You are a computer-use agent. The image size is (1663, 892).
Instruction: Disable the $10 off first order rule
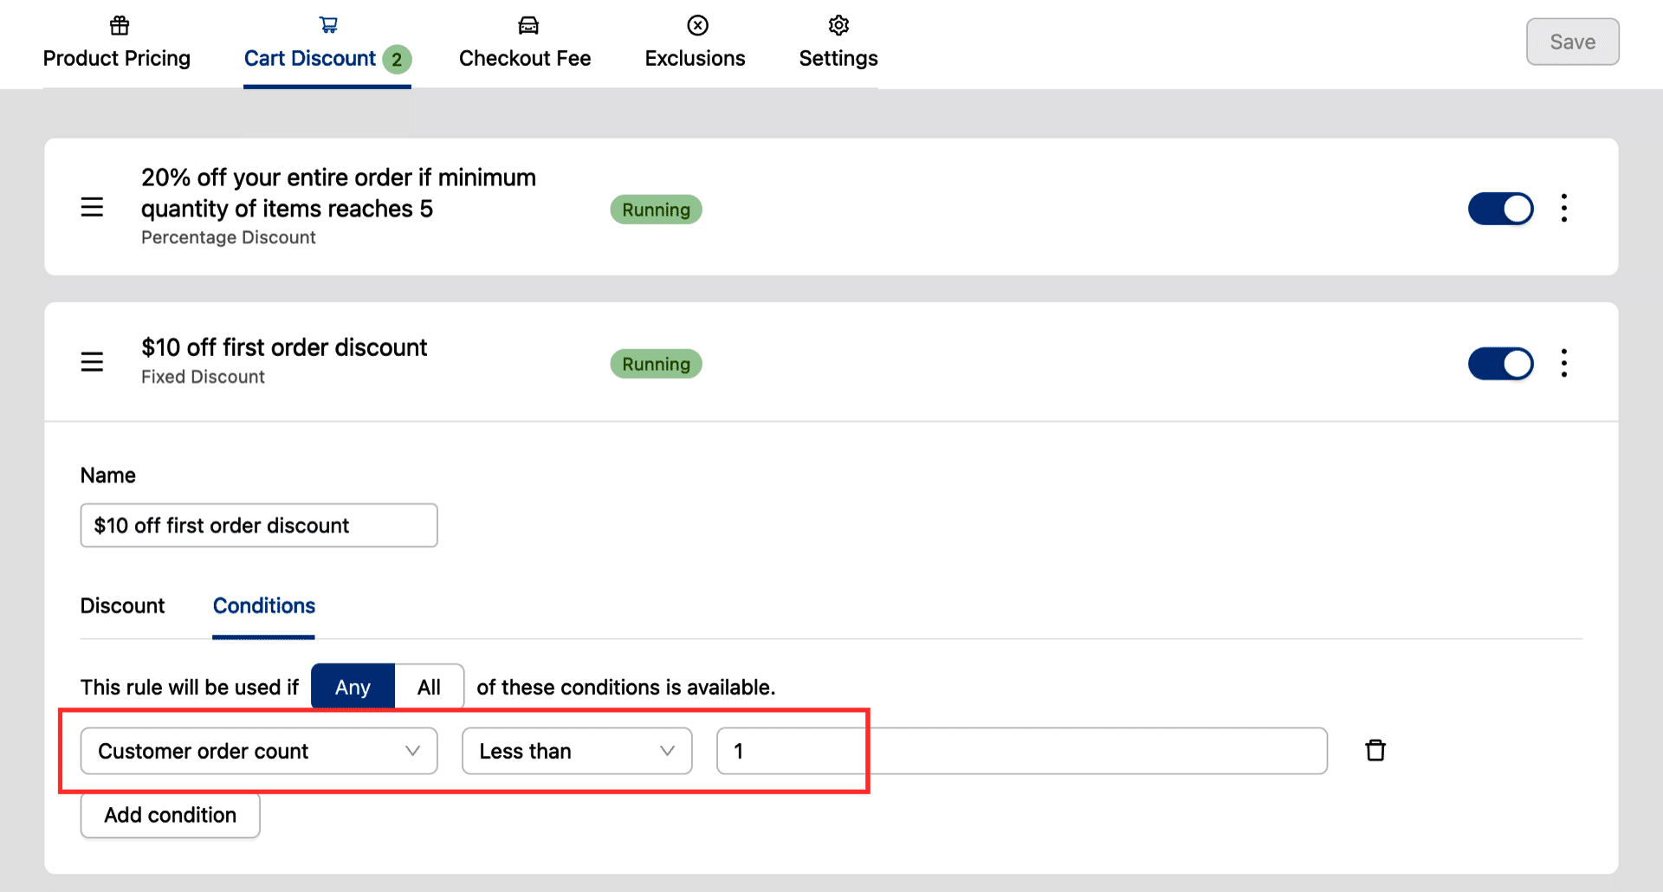[1500, 364]
